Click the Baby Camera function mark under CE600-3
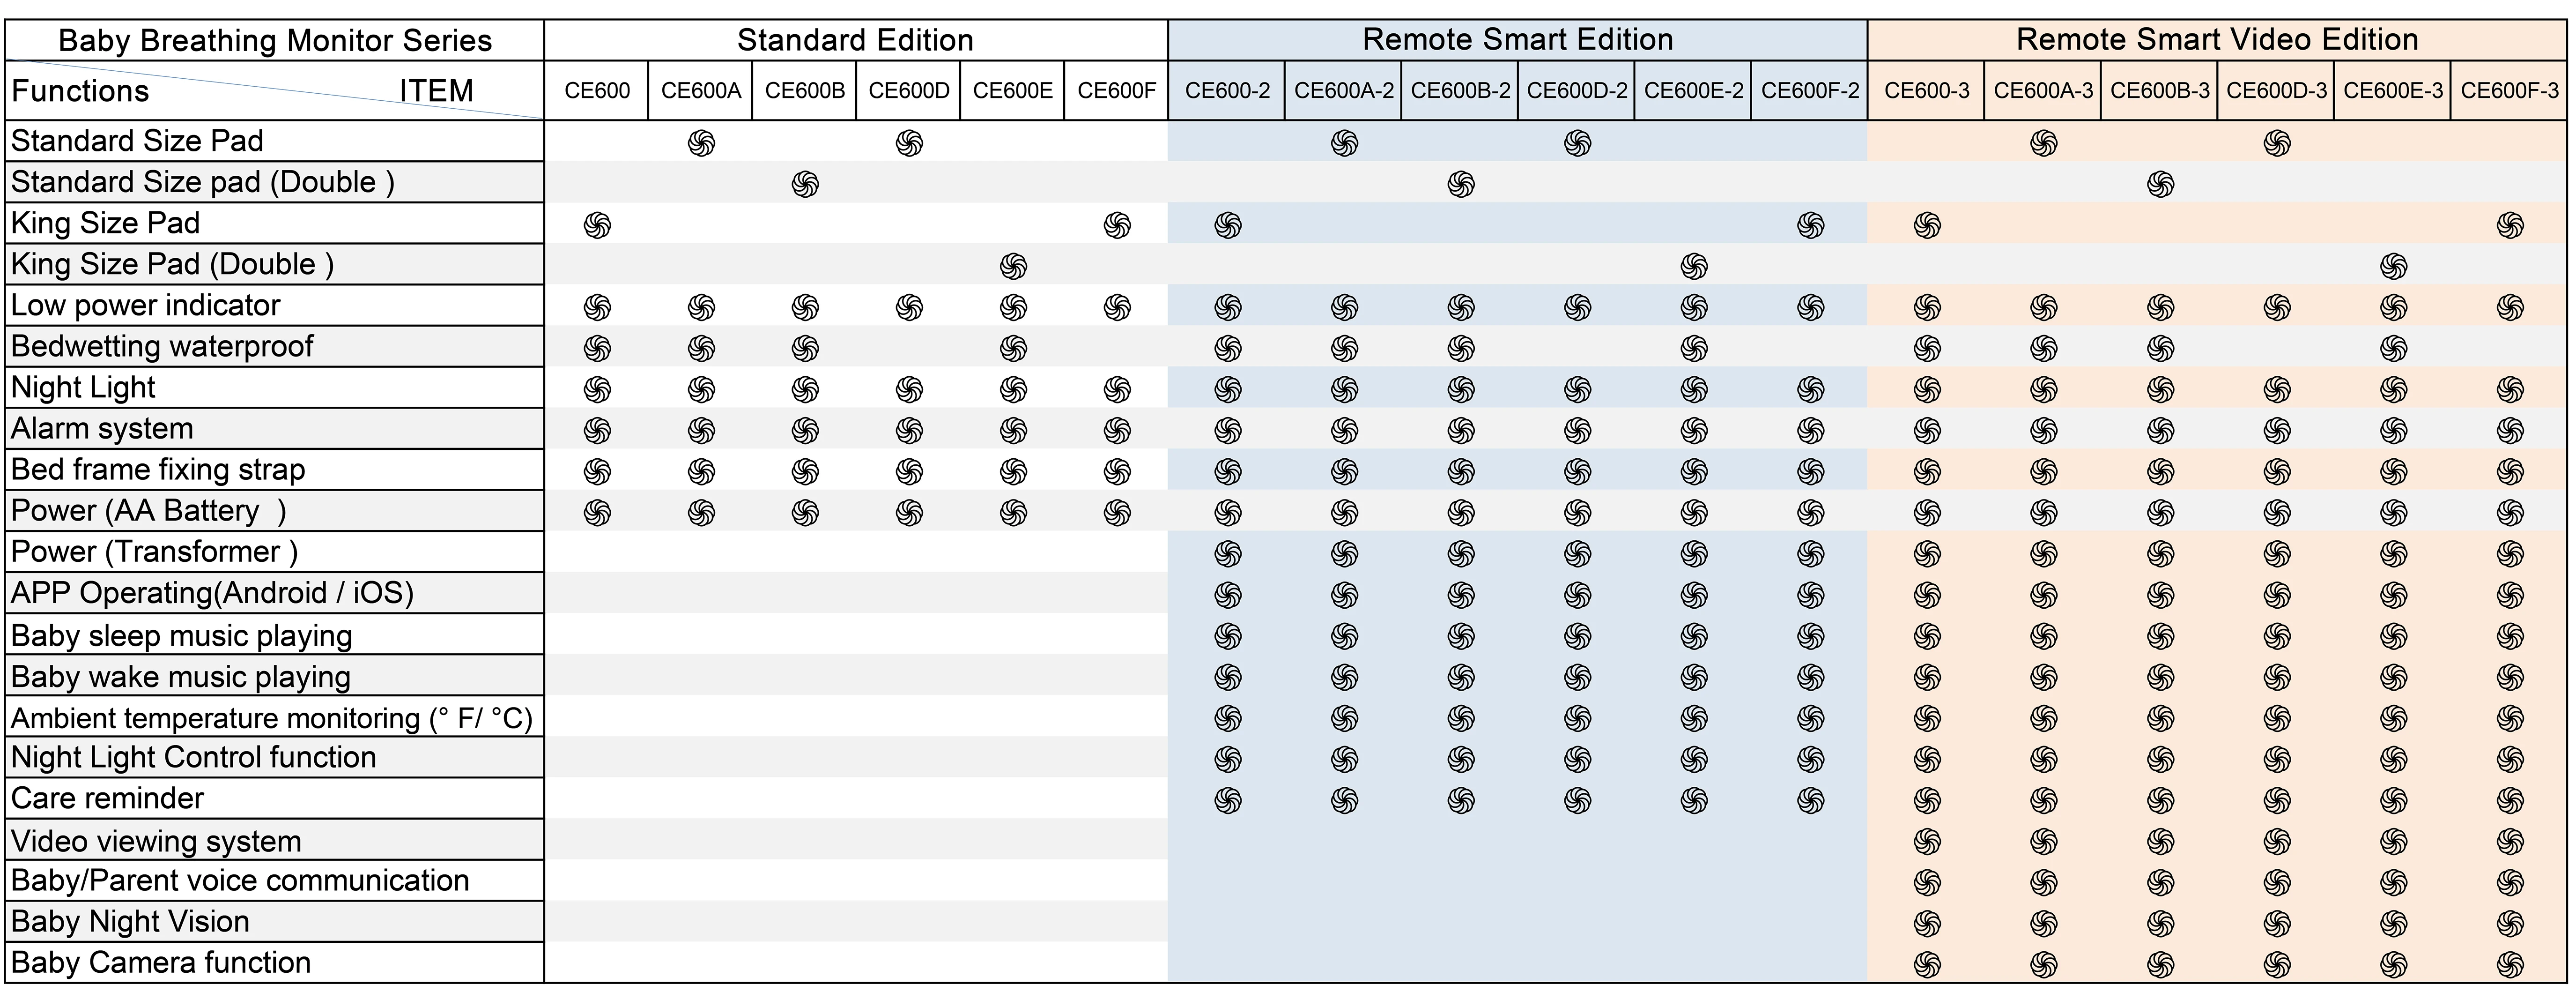This screenshot has width=2576, height=992. [1927, 965]
